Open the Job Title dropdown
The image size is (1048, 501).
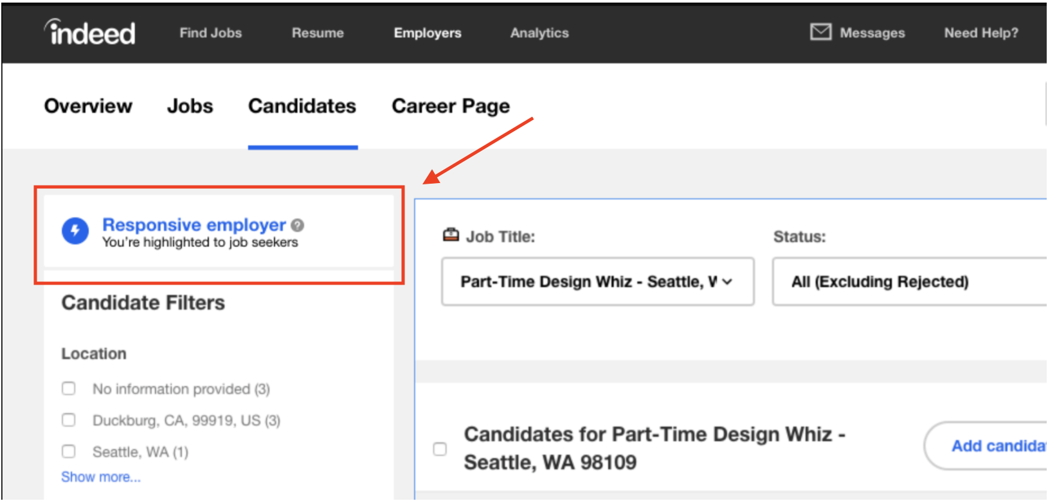[x=597, y=282]
